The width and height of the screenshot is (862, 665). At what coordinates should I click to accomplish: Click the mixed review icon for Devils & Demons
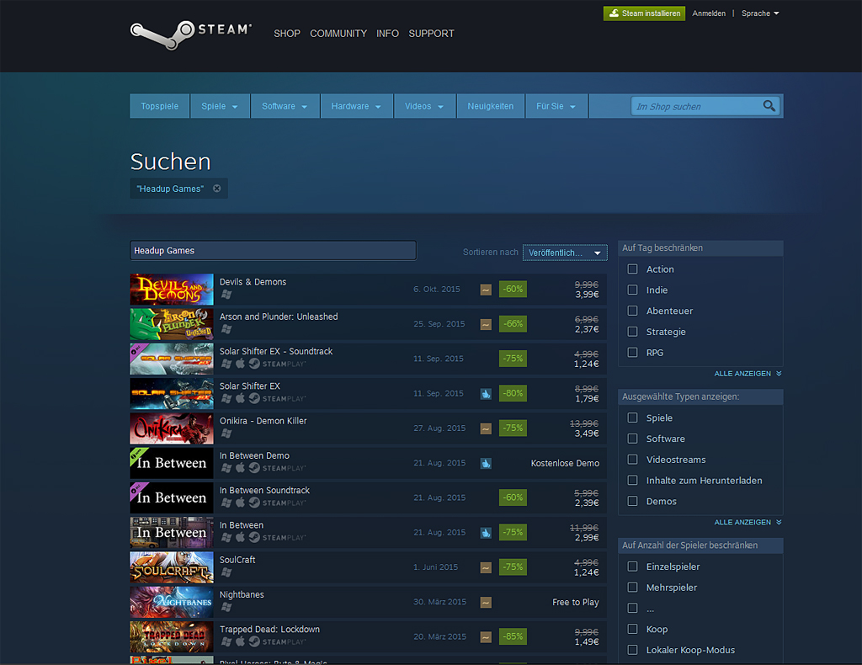[x=486, y=290]
